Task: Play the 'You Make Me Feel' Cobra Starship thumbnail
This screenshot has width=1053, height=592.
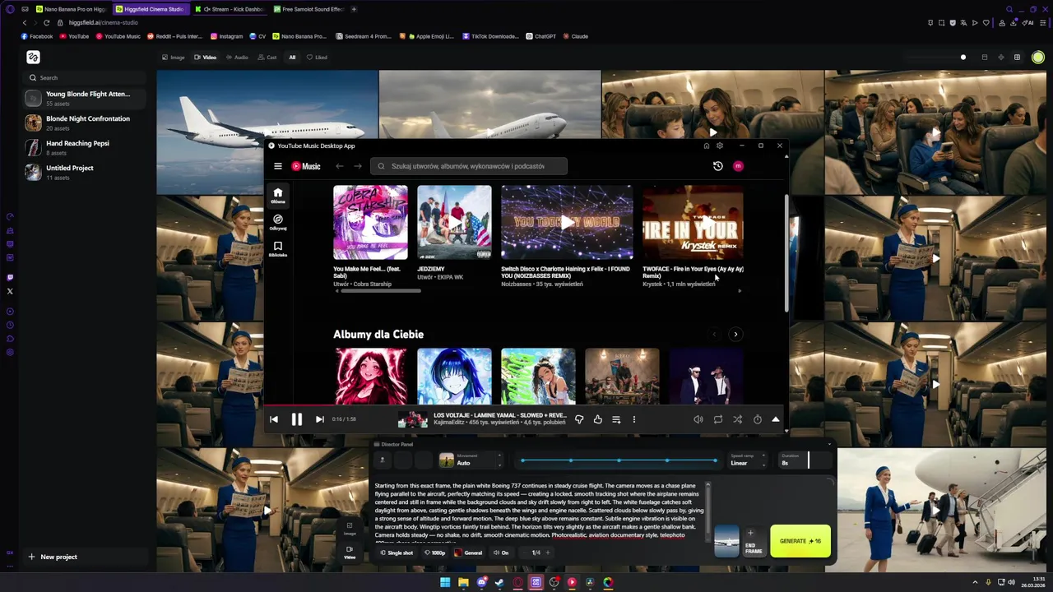Action: pos(370,222)
